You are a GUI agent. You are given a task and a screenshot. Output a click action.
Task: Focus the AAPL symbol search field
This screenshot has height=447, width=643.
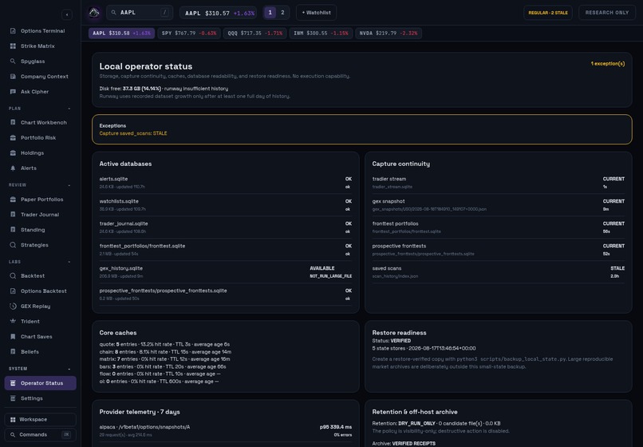(140, 13)
